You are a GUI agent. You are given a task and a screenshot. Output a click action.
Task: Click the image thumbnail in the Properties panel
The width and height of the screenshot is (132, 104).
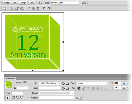point(9,84)
